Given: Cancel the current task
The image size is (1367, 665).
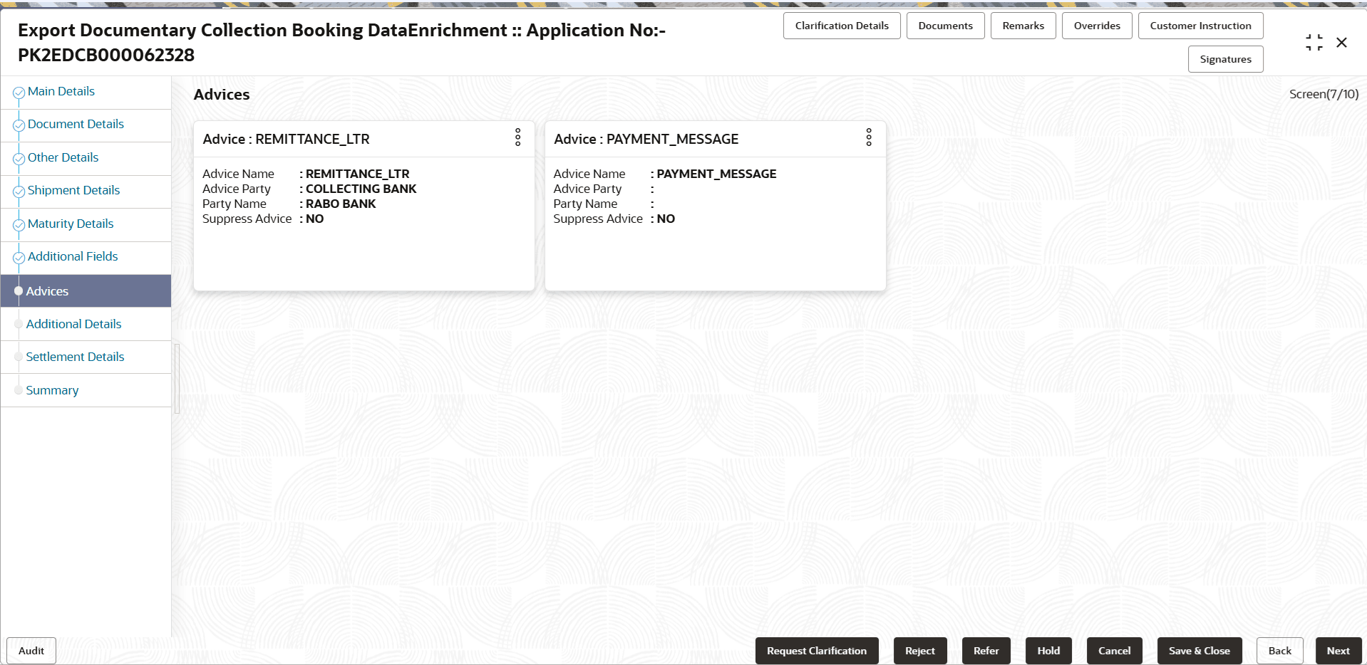Looking at the screenshot, I should [x=1115, y=651].
